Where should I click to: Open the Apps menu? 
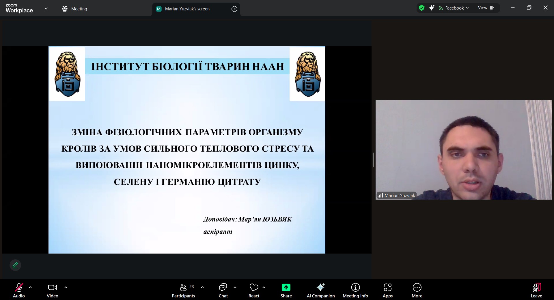pos(387,290)
